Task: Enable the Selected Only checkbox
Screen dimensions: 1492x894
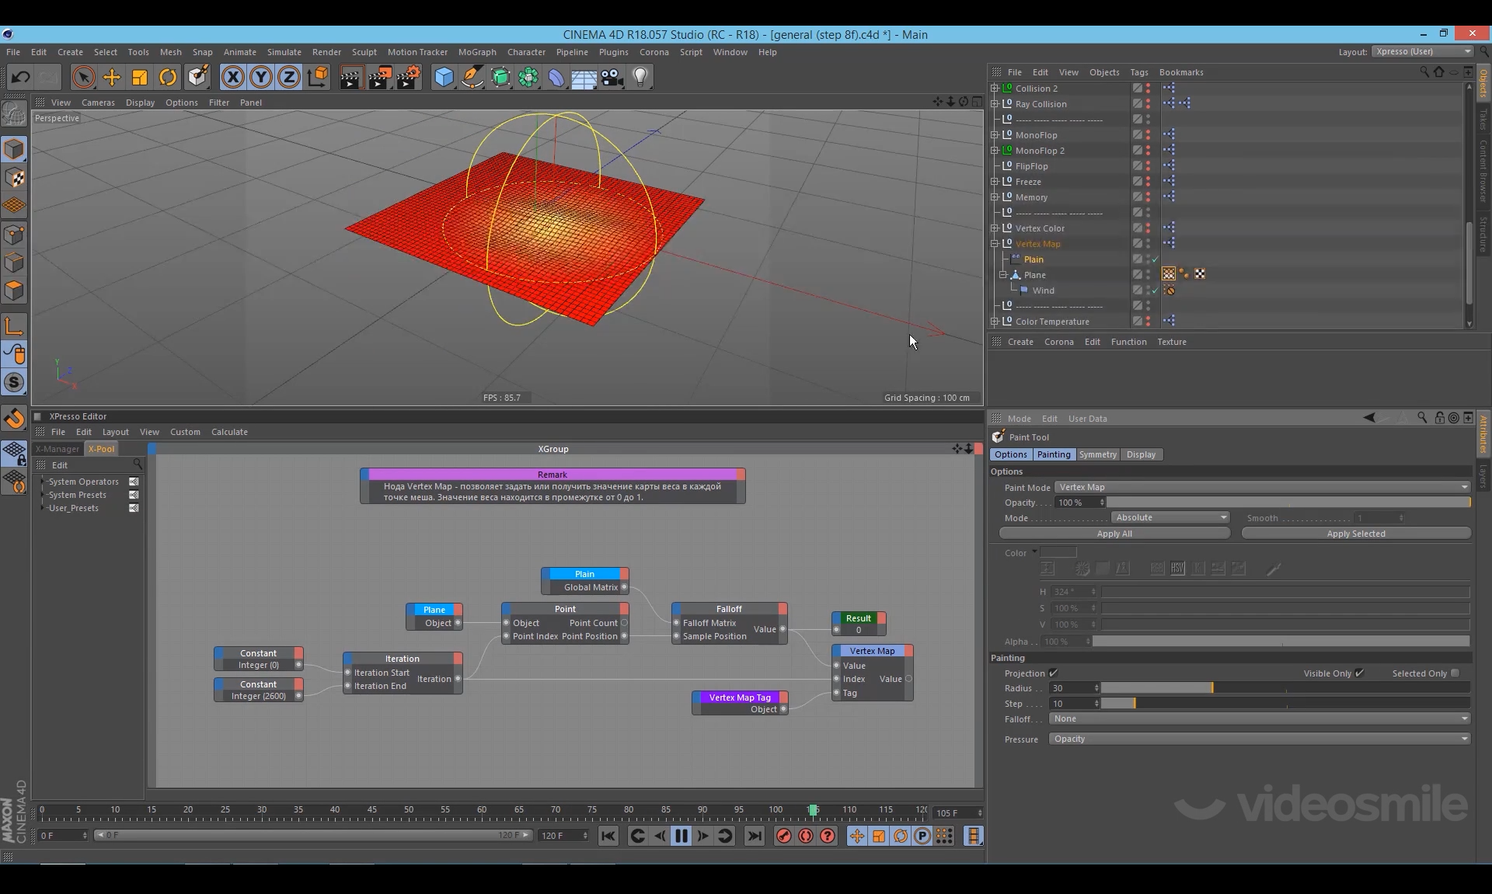Action: pos(1455,673)
